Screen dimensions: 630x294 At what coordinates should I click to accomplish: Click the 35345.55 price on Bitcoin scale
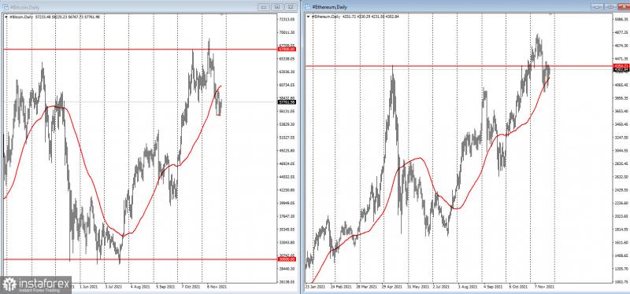pyautogui.click(x=287, y=230)
